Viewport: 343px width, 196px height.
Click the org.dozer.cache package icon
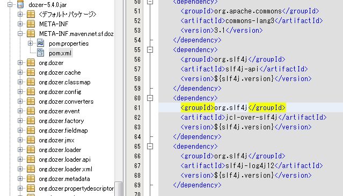point(31,72)
